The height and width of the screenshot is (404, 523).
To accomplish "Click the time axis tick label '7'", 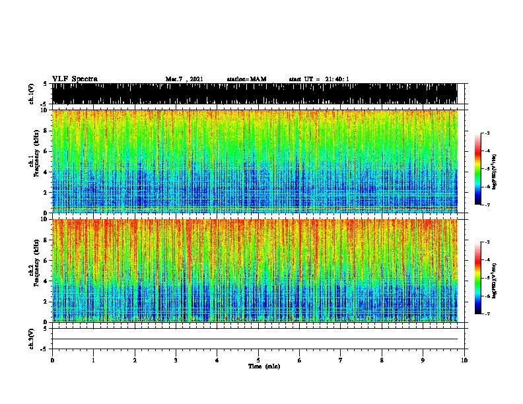I will 341,360.
